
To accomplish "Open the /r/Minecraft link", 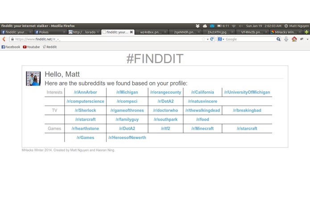I will pos(203,128).
